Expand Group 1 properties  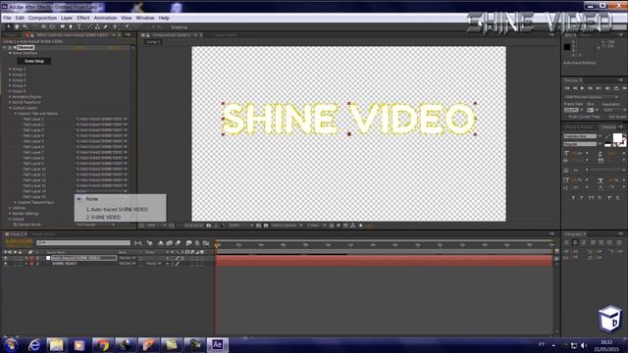[x=11, y=70]
